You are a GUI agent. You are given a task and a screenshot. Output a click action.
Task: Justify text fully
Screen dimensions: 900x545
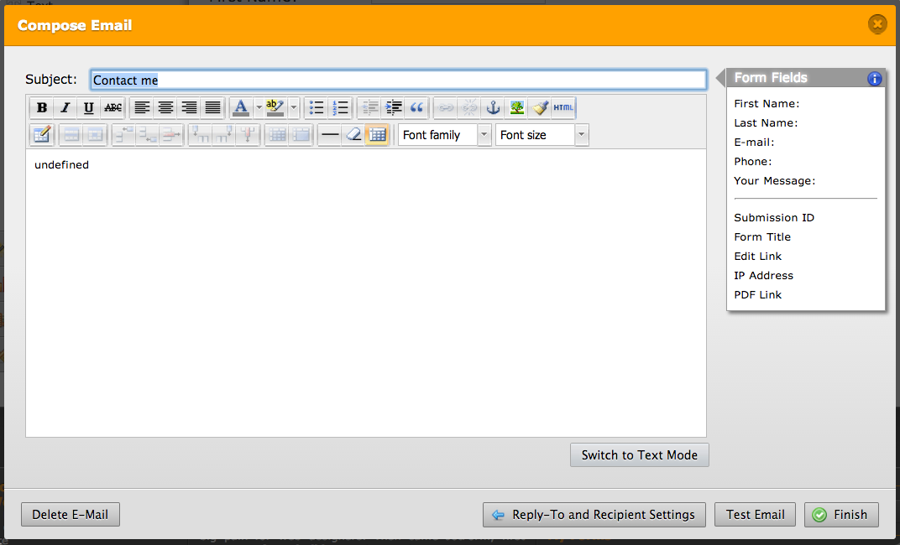point(213,107)
